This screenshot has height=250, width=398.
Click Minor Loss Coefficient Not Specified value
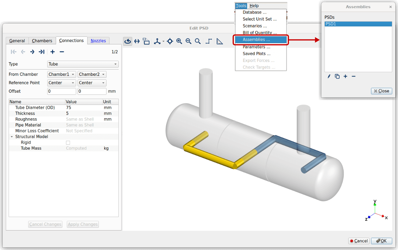click(x=84, y=131)
